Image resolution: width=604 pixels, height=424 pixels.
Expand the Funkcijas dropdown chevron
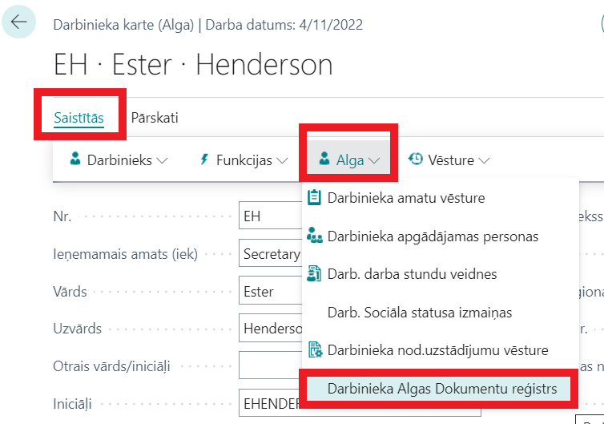coord(282,160)
